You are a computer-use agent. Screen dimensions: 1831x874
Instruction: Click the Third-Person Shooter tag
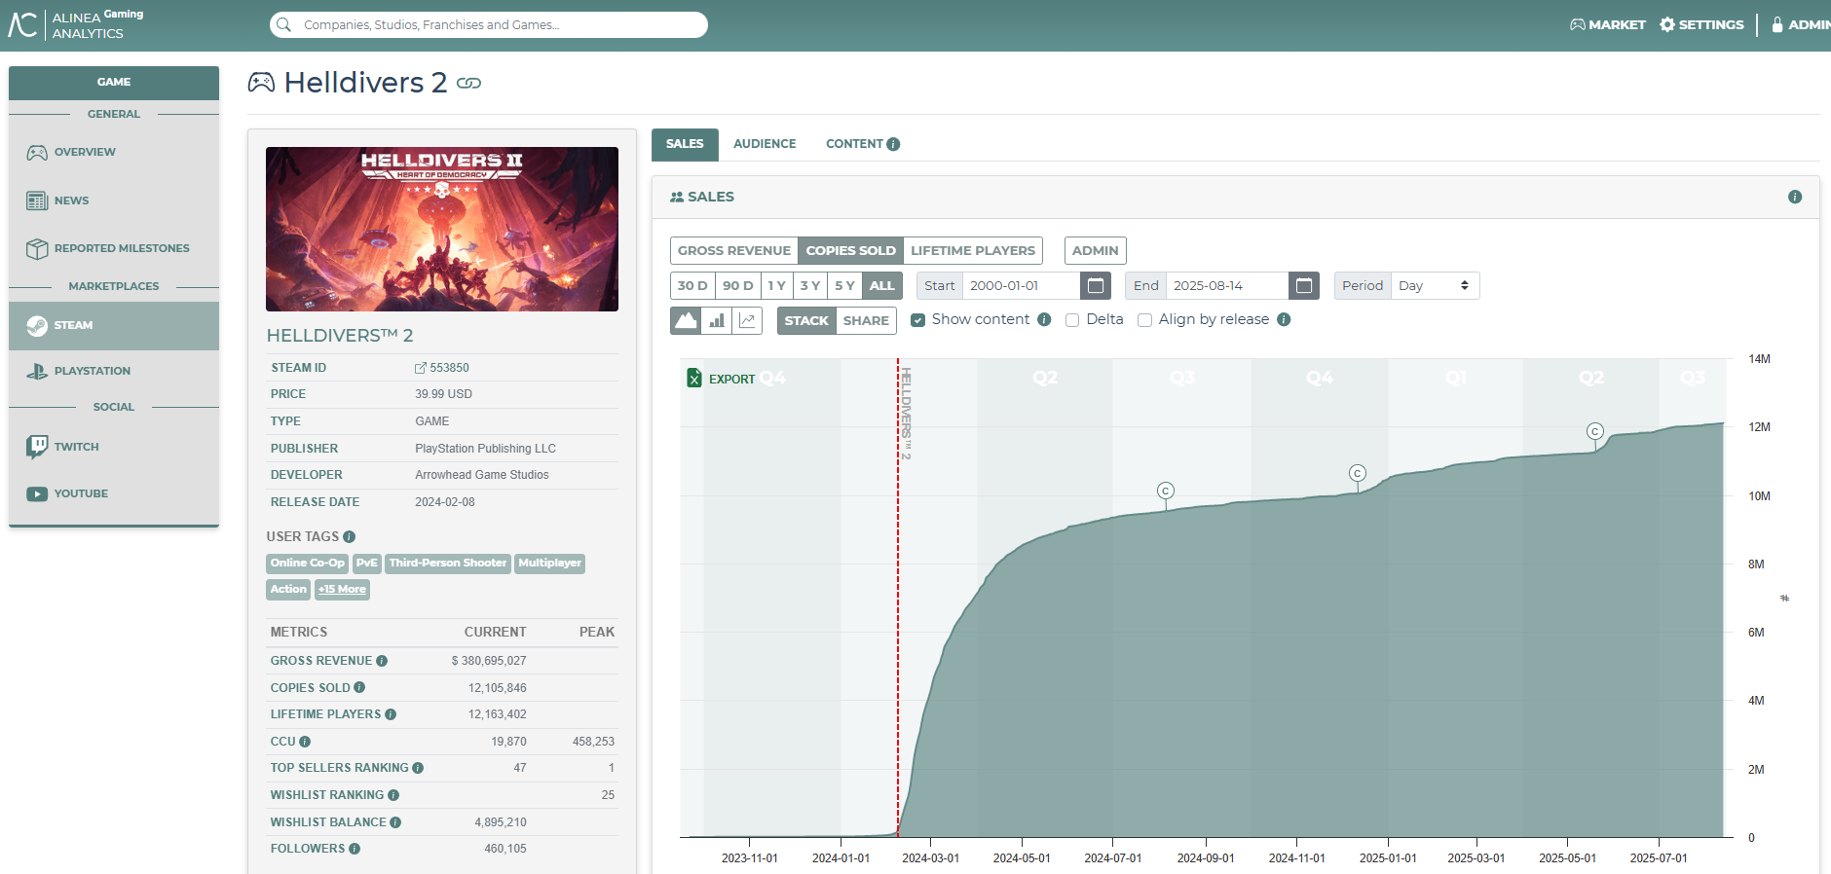pos(448,563)
